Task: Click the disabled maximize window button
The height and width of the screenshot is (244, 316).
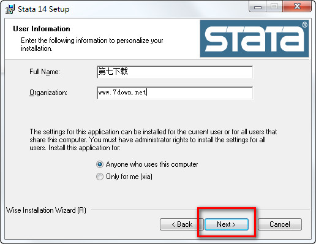Action: (274, 7)
